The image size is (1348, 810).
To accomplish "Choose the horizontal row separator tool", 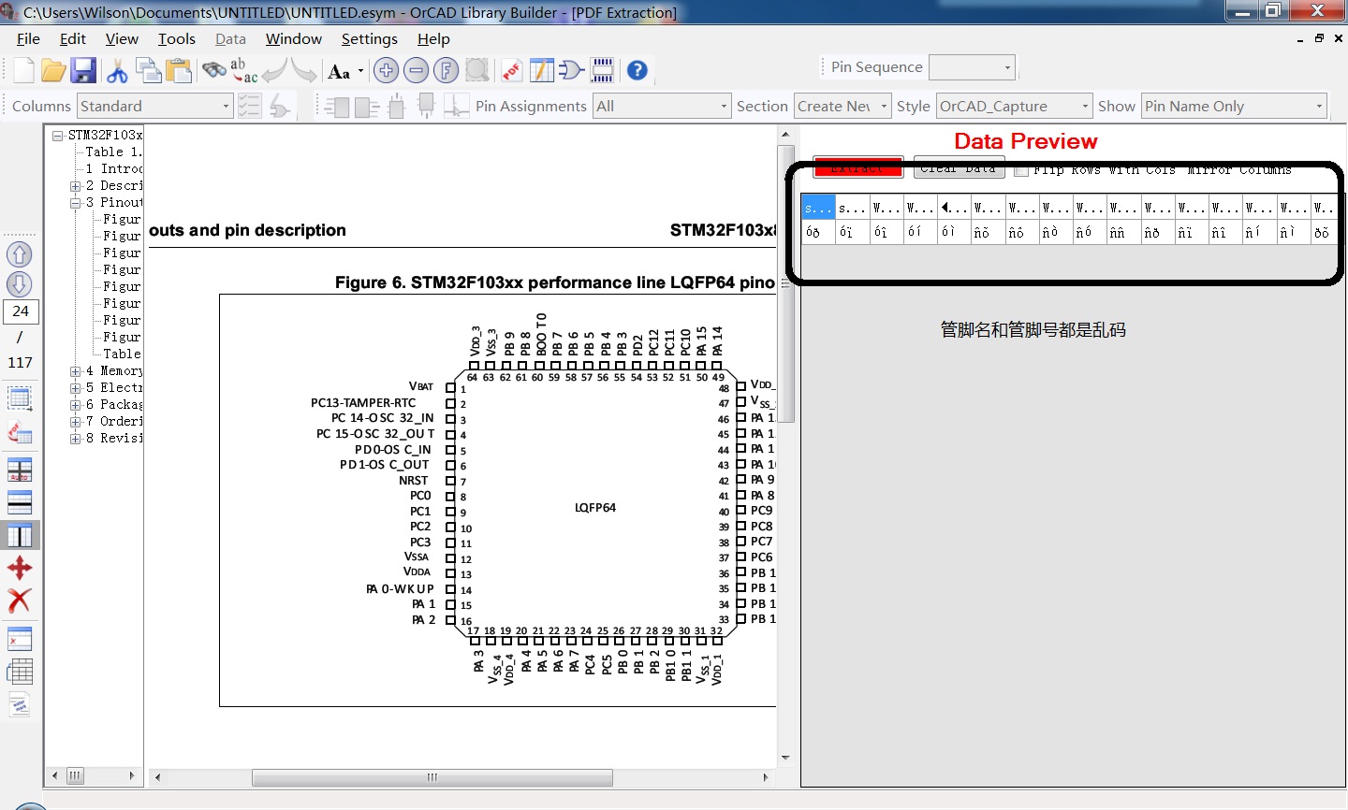I will pos(20,502).
